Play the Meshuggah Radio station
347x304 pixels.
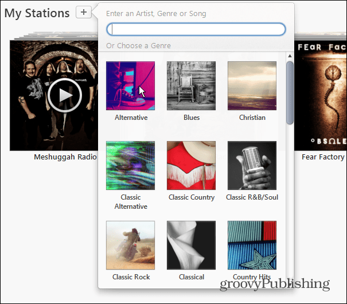(x=65, y=95)
